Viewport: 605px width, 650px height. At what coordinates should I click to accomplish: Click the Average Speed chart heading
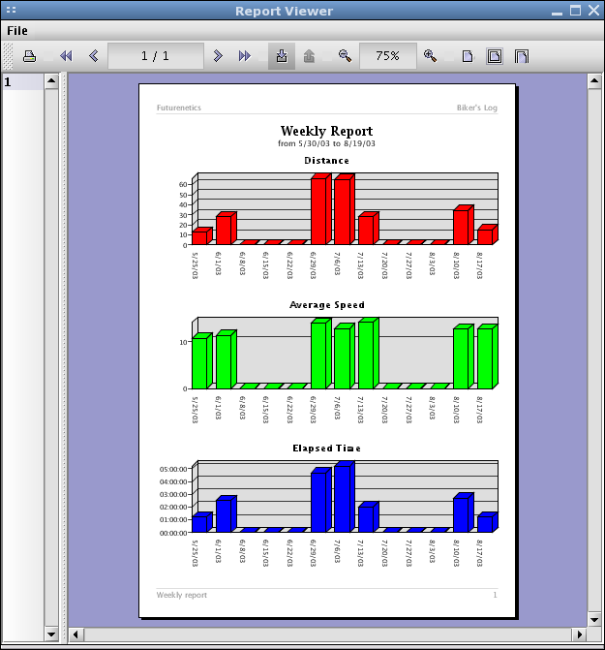pos(327,305)
